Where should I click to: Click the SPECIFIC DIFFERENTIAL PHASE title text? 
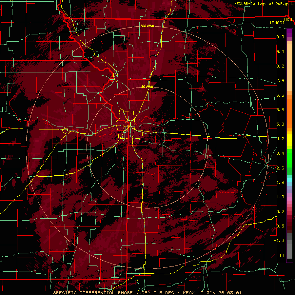pyautogui.click(x=92, y=293)
